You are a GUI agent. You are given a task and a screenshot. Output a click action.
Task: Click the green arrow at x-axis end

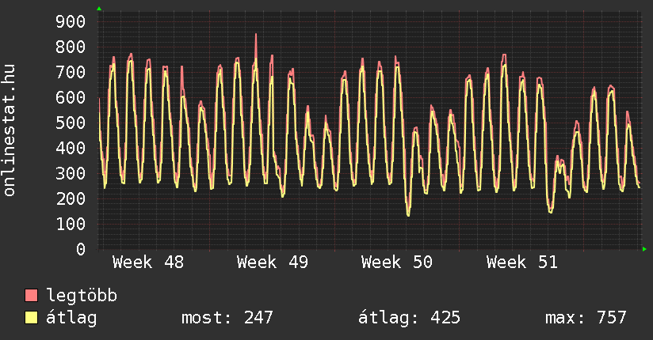643,249
